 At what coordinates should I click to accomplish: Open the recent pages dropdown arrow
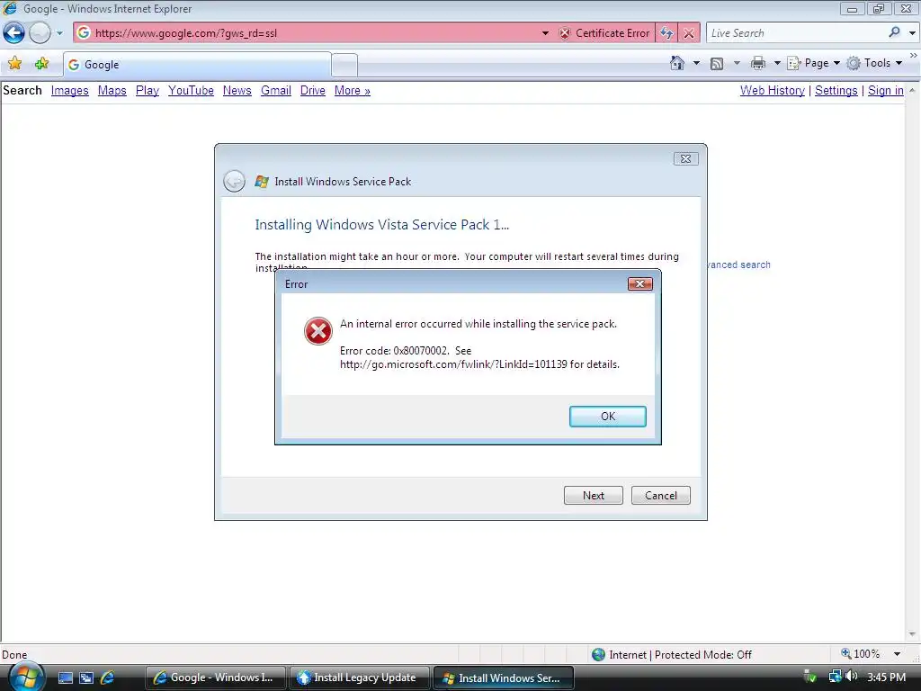pos(59,33)
